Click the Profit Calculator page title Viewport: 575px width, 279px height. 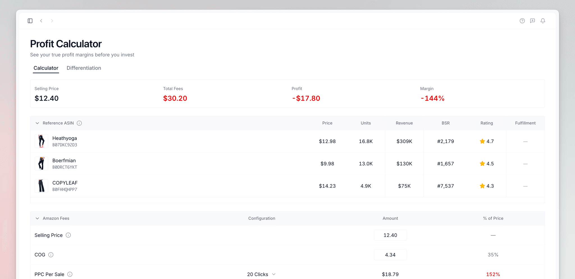tap(66, 44)
